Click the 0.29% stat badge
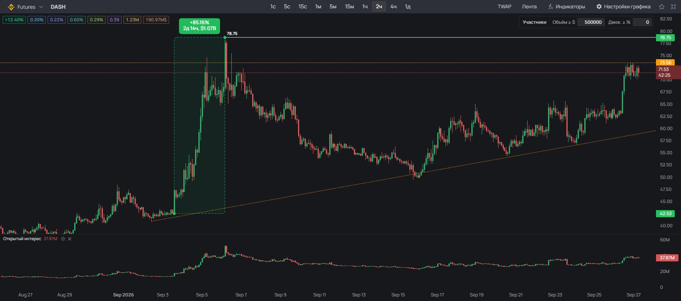Image resolution: width=681 pixels, height=301 pixels. tap(97, 20)
